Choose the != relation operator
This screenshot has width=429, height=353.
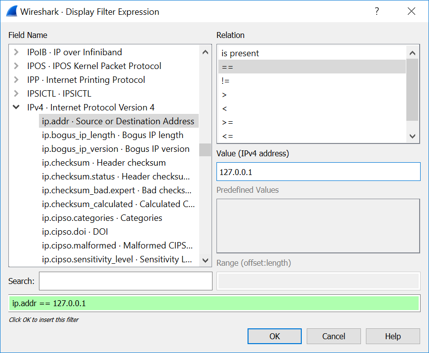[x=226, y=81]
